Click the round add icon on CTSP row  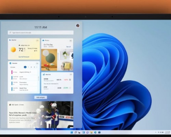(70, 88)
